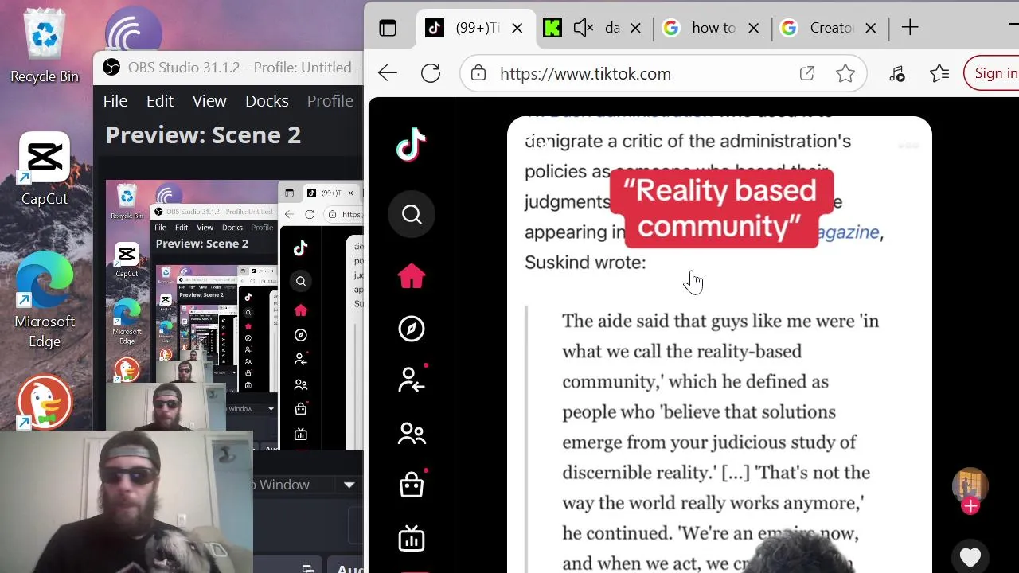Click Sign in button in Edge
1019x573 pixels.
click(994, 73)
